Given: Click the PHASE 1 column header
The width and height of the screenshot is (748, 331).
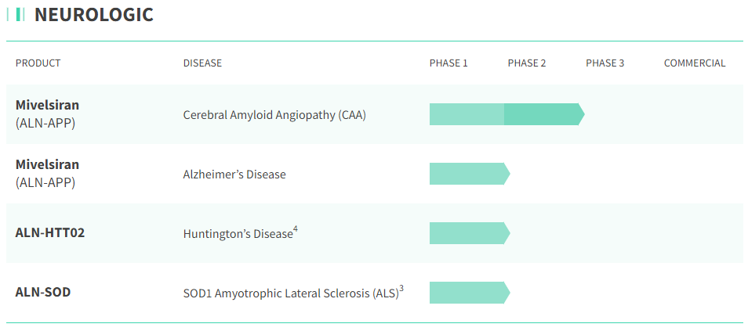Looking at the screenshot, I should point(448,63).
